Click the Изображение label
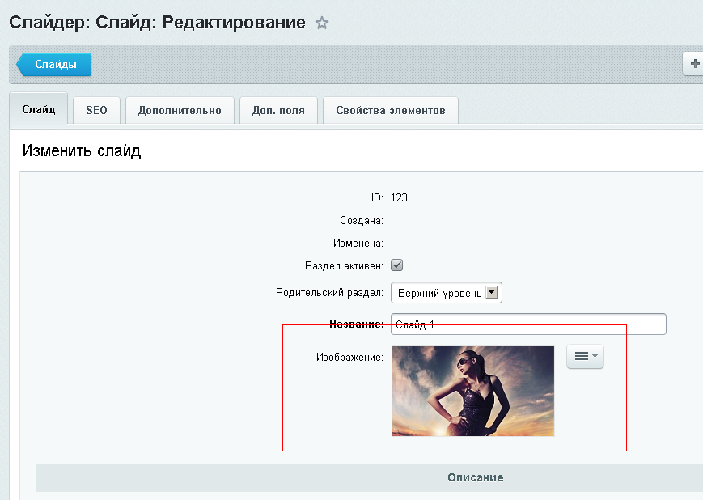 (x=349, y=357)
